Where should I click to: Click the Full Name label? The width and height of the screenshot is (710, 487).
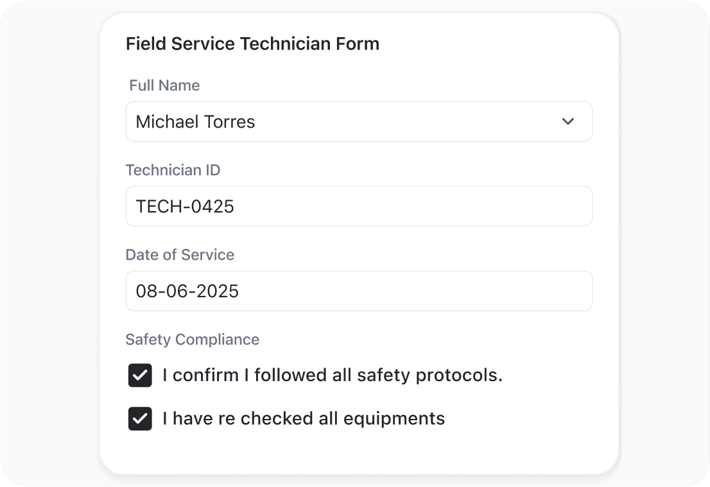click(164, 85)
